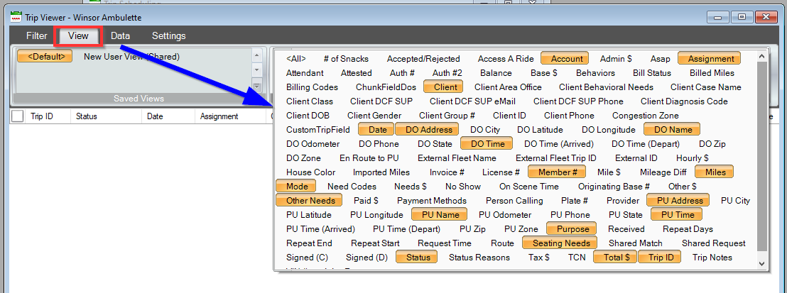The image size is (787, 293).
Task: Click field list scrollbar up arrow
Action: click(761, 57)
